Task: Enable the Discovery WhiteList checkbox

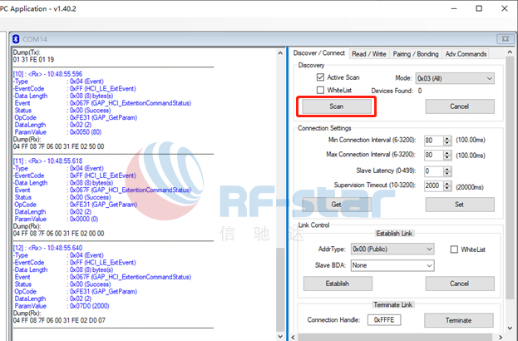Action: tap(320, 90)
